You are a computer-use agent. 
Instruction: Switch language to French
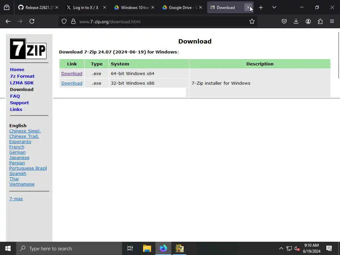coord(17,147)
